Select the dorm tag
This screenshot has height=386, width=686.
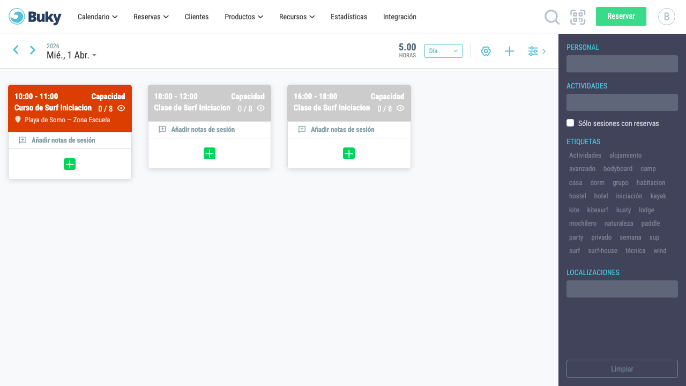point(598,182)
